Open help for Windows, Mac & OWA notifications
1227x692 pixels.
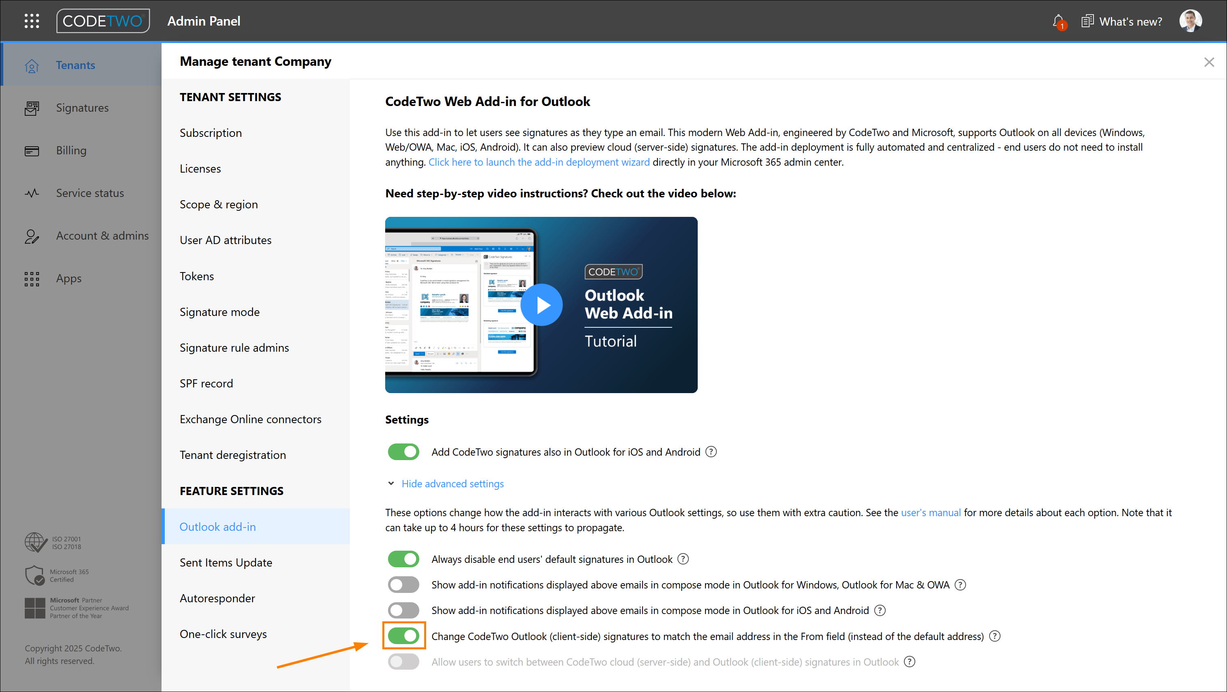click(961, 584)
